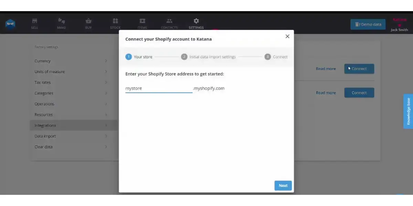Click the first Read more link
Screen dimensions: 413x206
click(326, 69)
